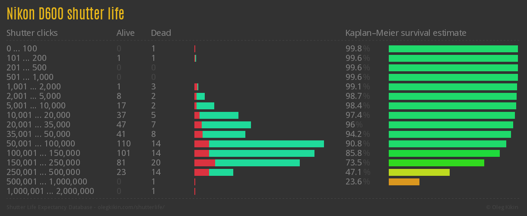Click the 90.8% survival percentage
This screenshot has width=527, height=216.
pyautogui.click(x=357, y=144)
